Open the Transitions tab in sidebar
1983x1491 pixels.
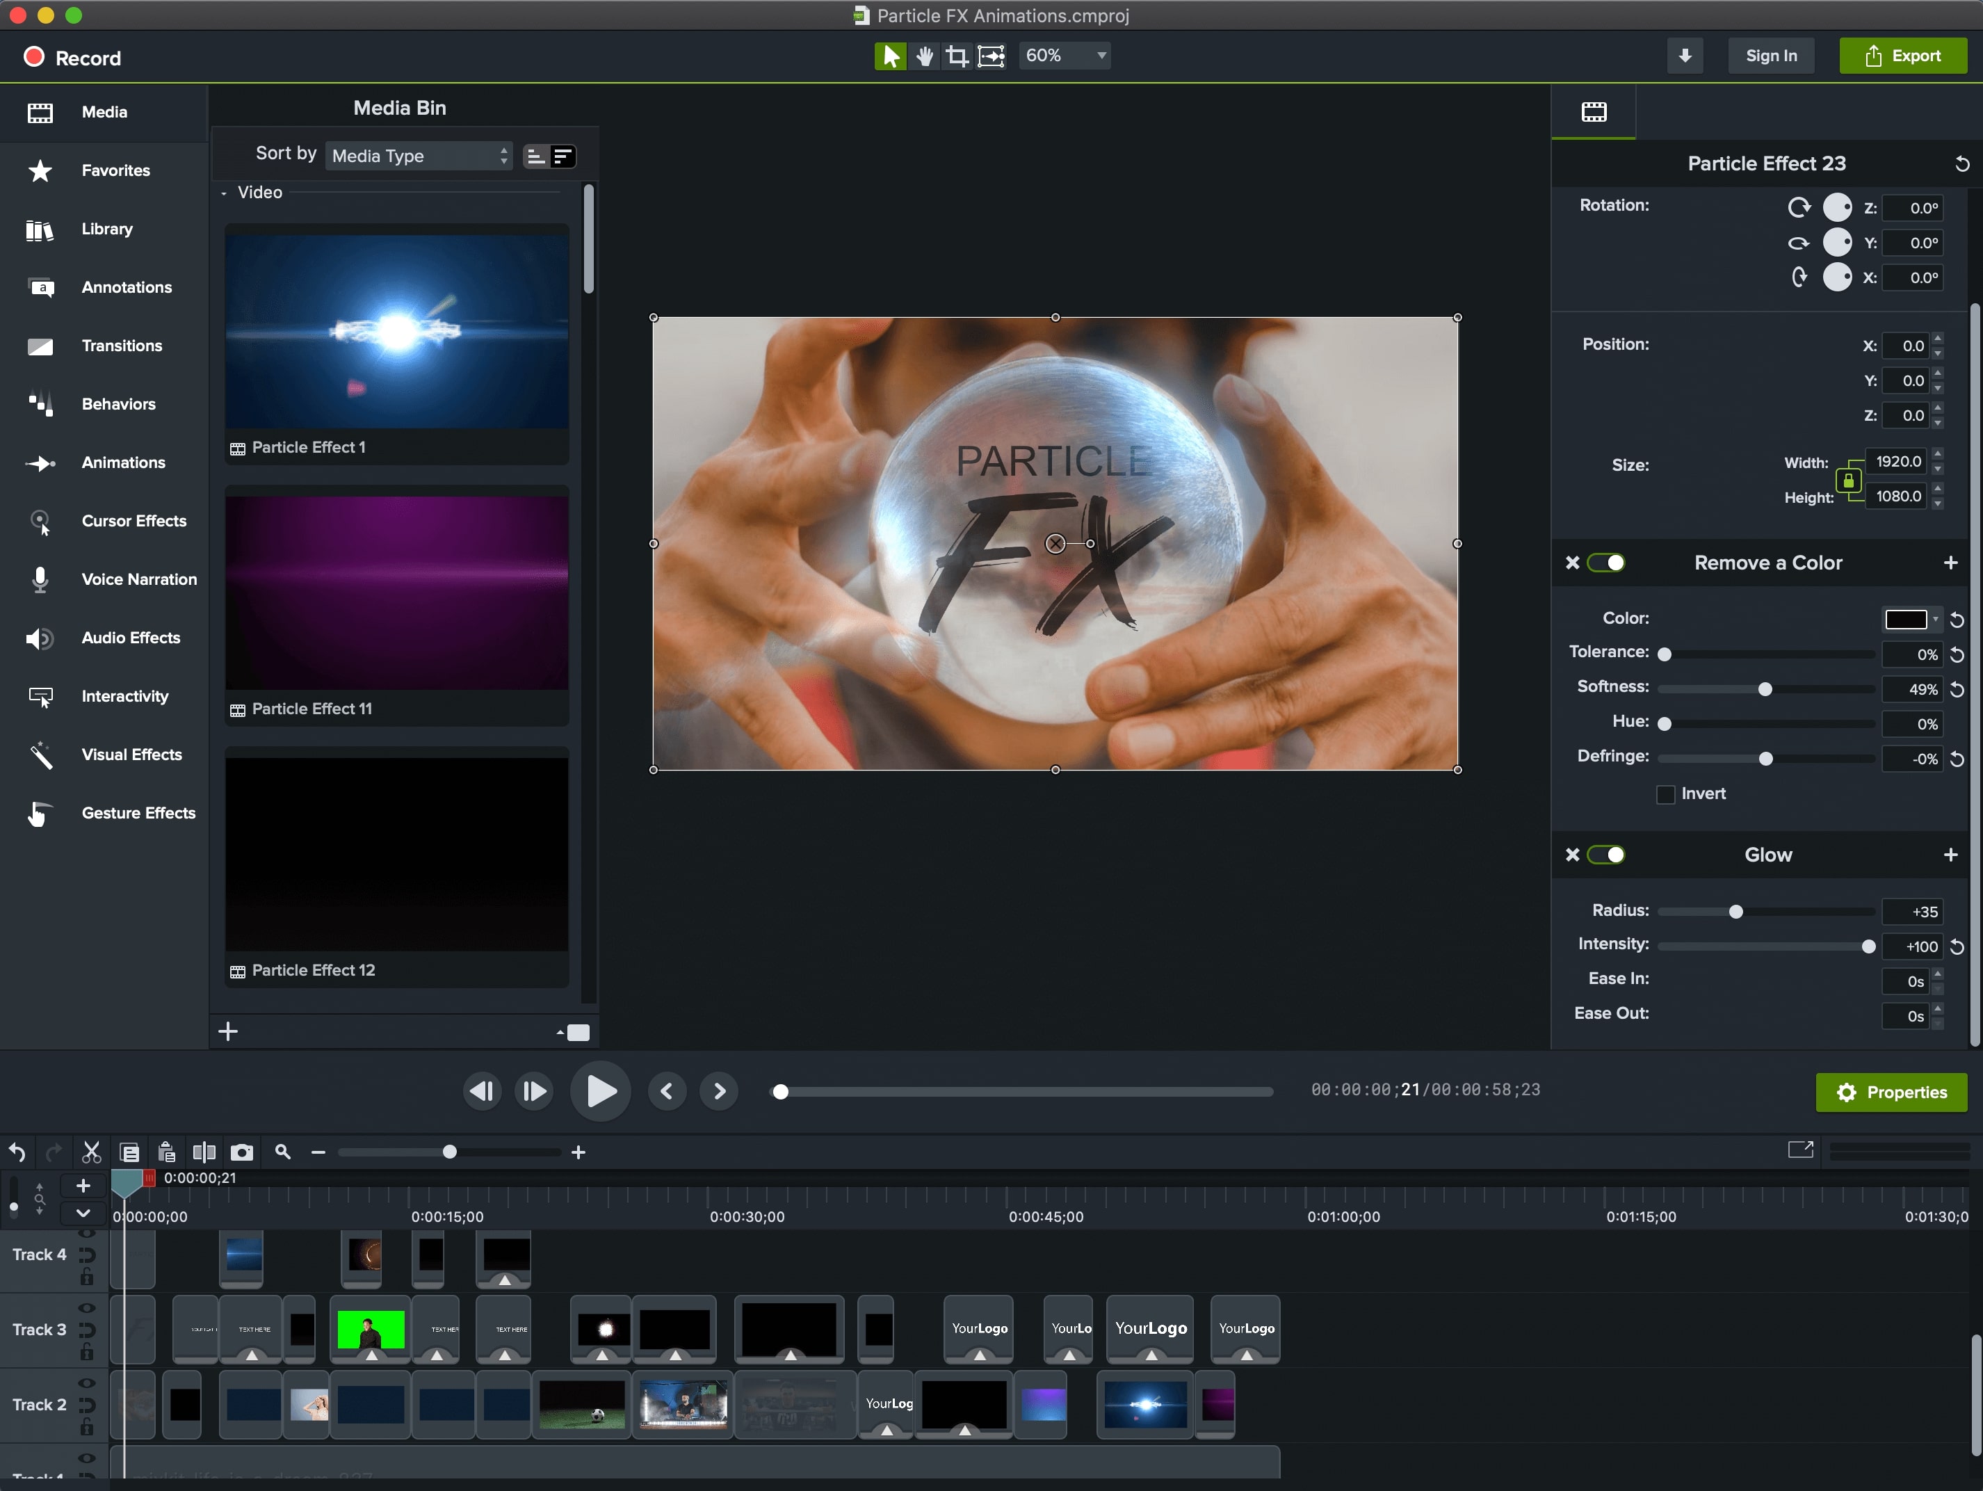[121, 346]
